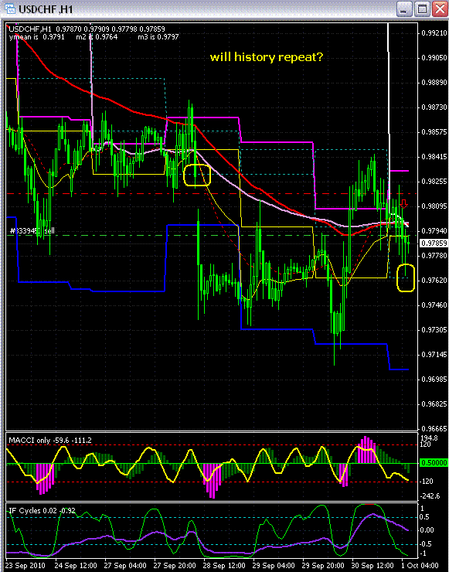The width and height of the screenshot is (449, 572).
Task: Select yellow rounded rectangle near 28 Sep candles
Action: pos(197,175)
